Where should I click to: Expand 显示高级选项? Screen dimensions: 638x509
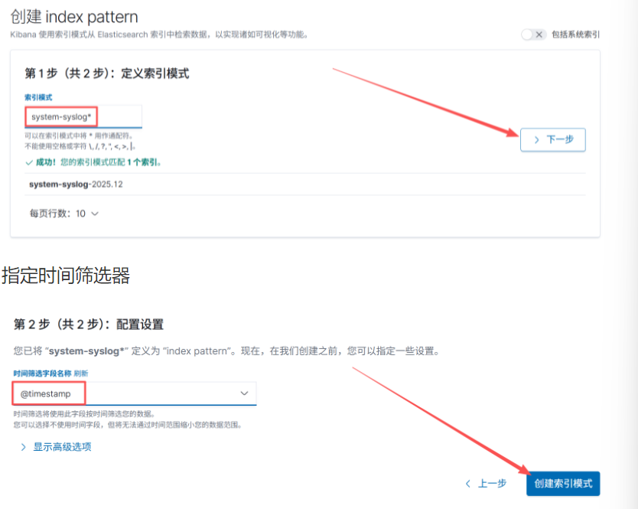62,447
